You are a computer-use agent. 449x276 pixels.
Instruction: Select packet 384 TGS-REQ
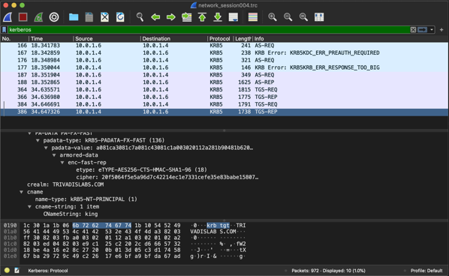point(225,104)
